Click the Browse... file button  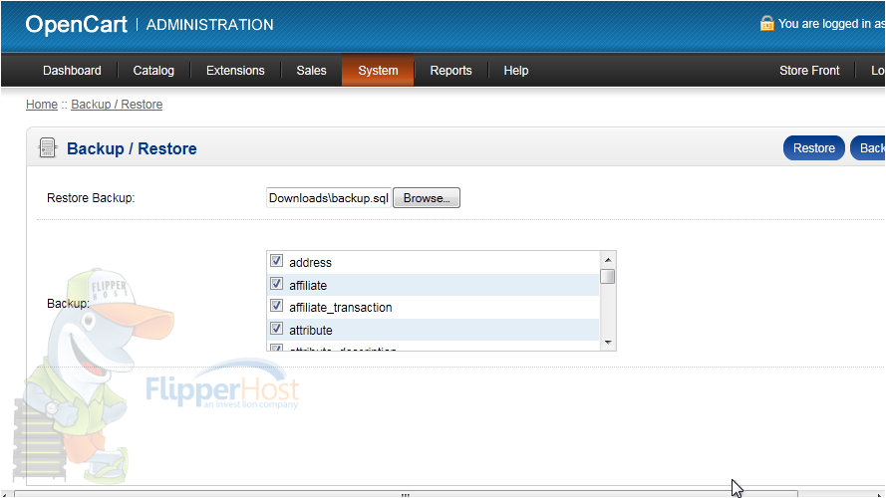click(427, 198)
